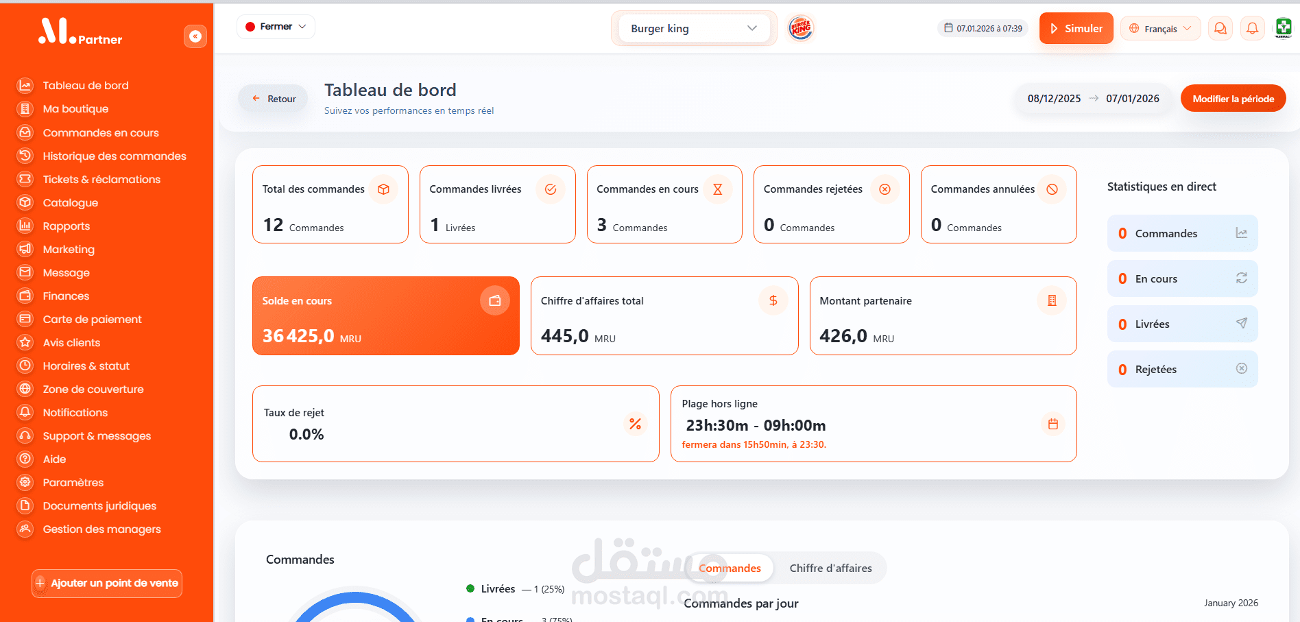Click Ajouter un point de vente button
Image resolution: width=1300 pixels, height=622 pixels.
[x=107, y=584]
